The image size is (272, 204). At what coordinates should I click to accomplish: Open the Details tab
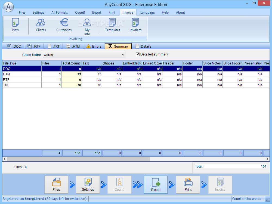coord(143,46)
